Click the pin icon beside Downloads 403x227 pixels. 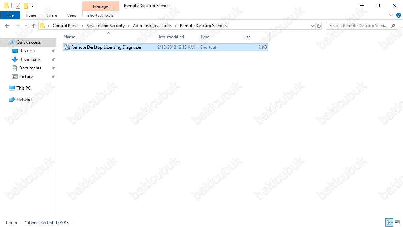click(53, 59)
